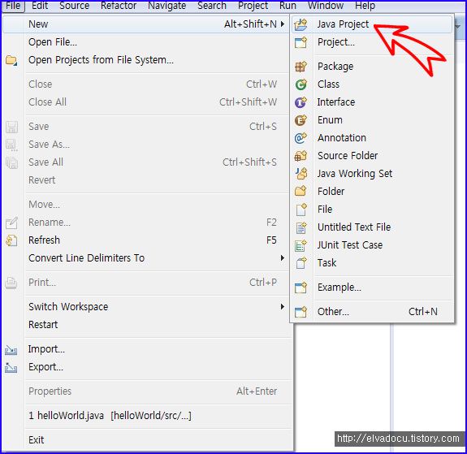Open the File menu
Image resolution: width=467 pixels, height=454 pixels.
click(13, 6)
